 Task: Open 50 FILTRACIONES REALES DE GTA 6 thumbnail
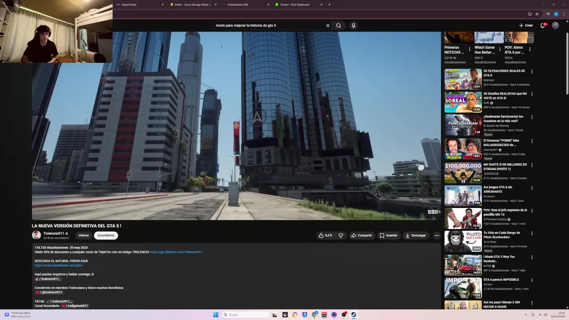(463, 79)
